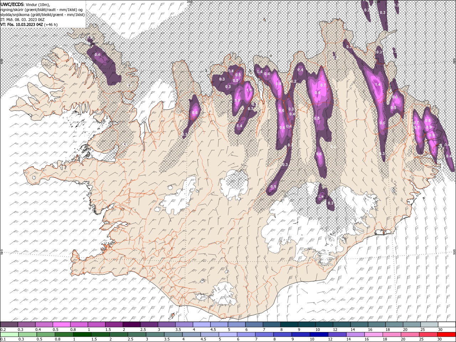Image resolution: width=456 pixels, height=342 pixels.
Task: Pick the 0.4 orchid swatch in upper legend
Action: point(44,325)
